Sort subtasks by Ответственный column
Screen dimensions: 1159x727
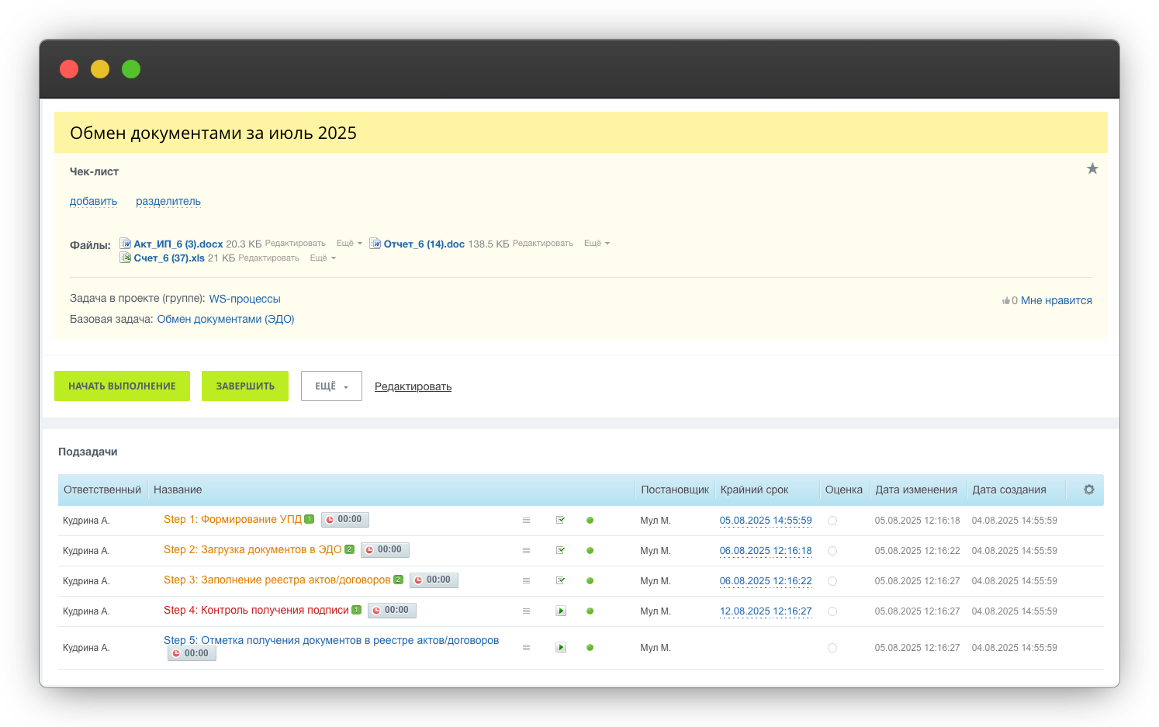click(x=102, y=490)
